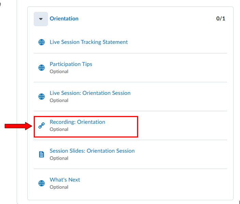Click Optional label under Recording: Orientation
240x204 pixels.
(x=59, y=129)
